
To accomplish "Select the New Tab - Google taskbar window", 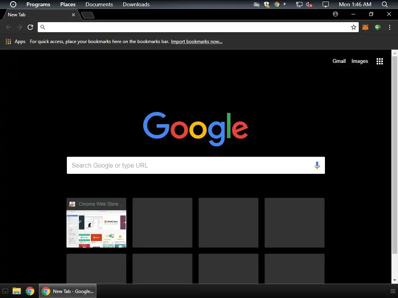I will point(68,291).
